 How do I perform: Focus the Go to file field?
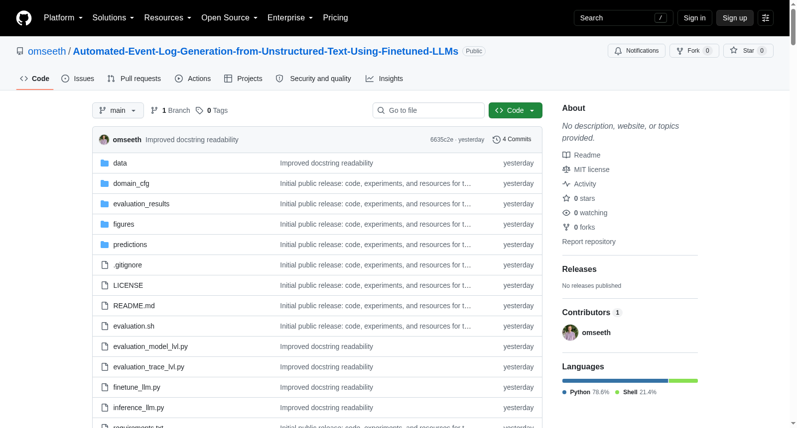[428, 110]
